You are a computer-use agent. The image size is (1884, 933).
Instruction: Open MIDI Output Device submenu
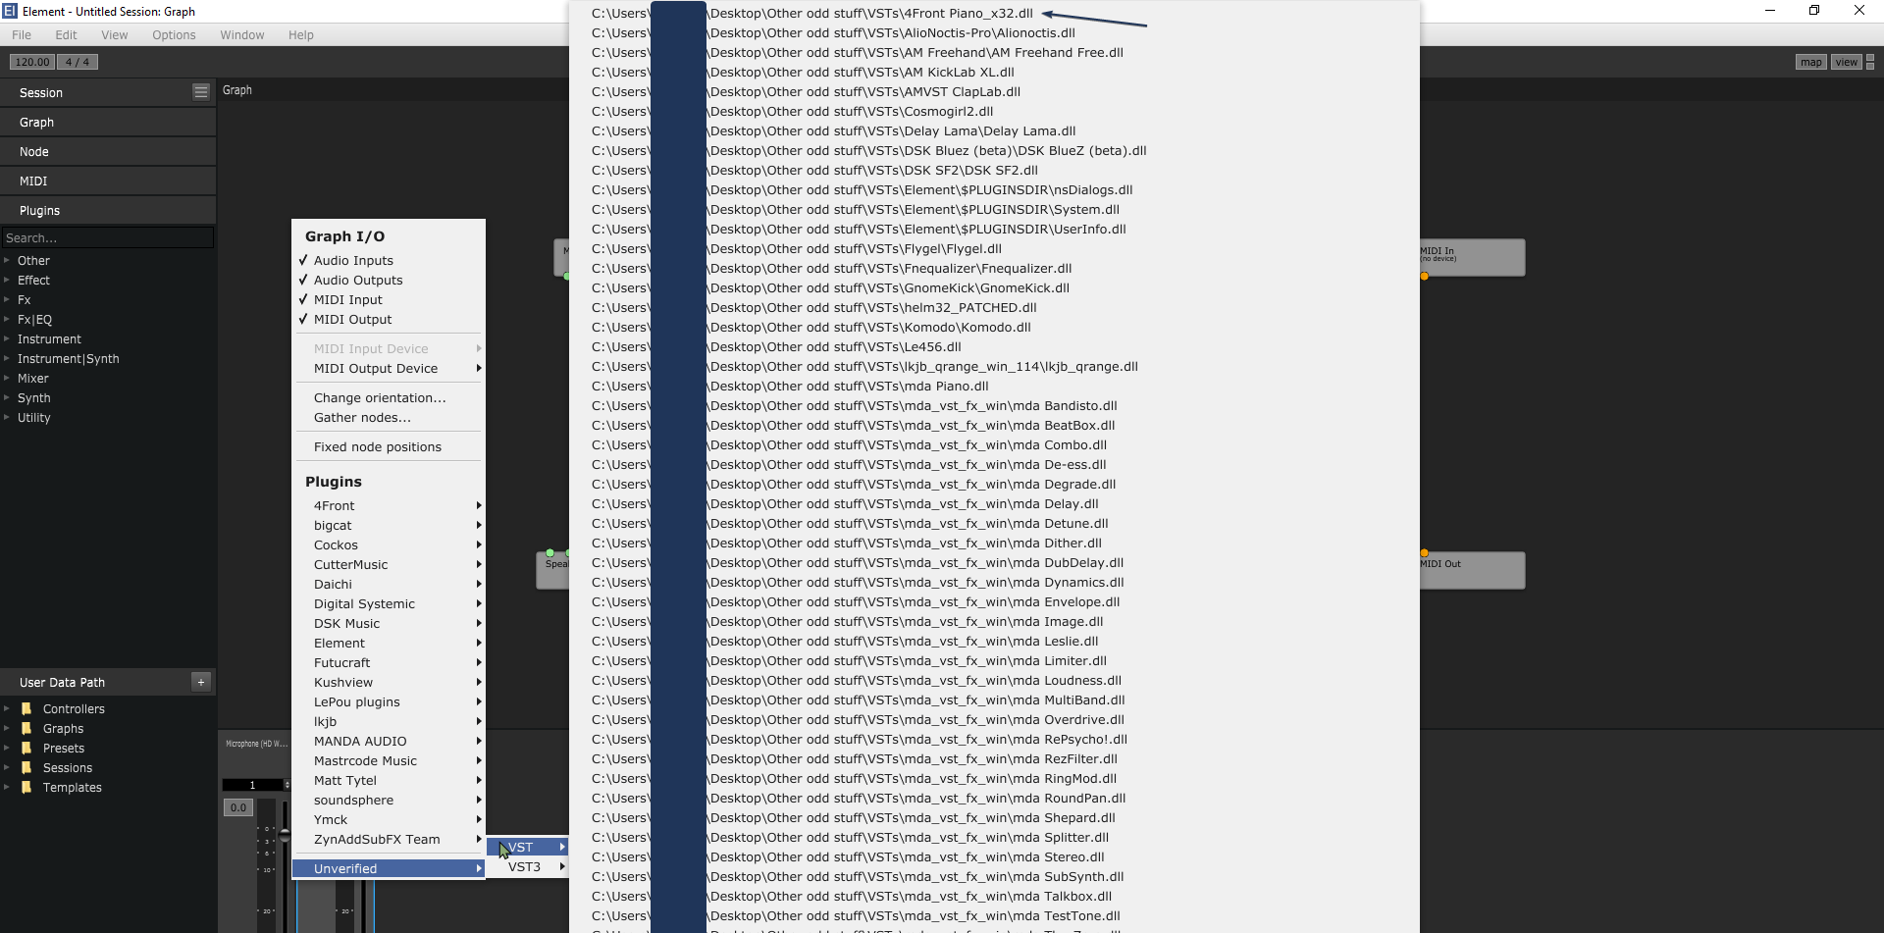pyautogui.click(x=389, y=369)
